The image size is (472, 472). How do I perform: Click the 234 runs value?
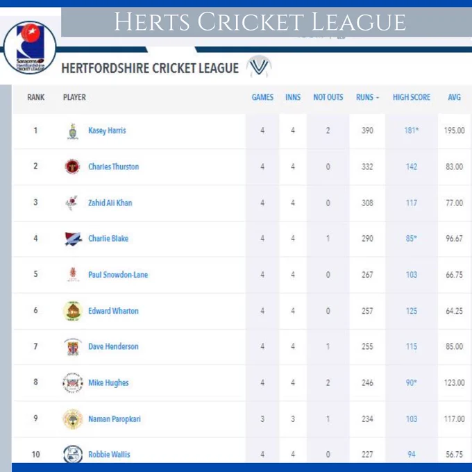click(x=367, y=419)
